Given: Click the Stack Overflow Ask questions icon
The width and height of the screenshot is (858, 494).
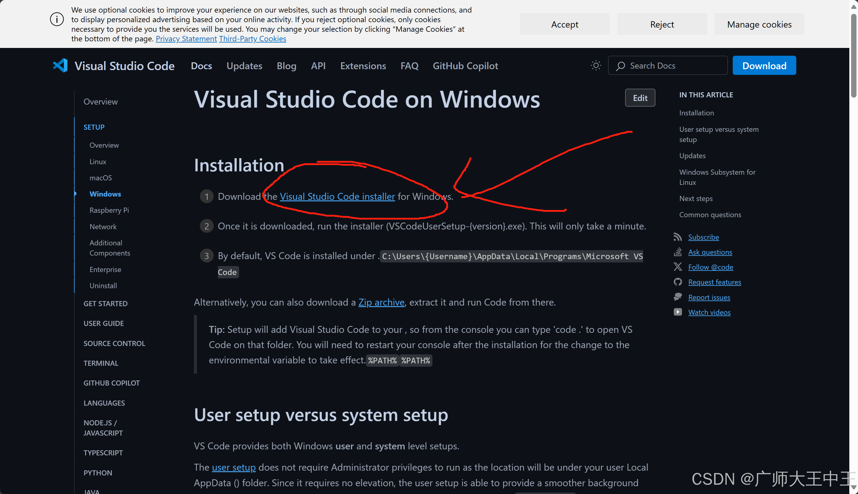Looking at the screenshot, I should 678,252.
